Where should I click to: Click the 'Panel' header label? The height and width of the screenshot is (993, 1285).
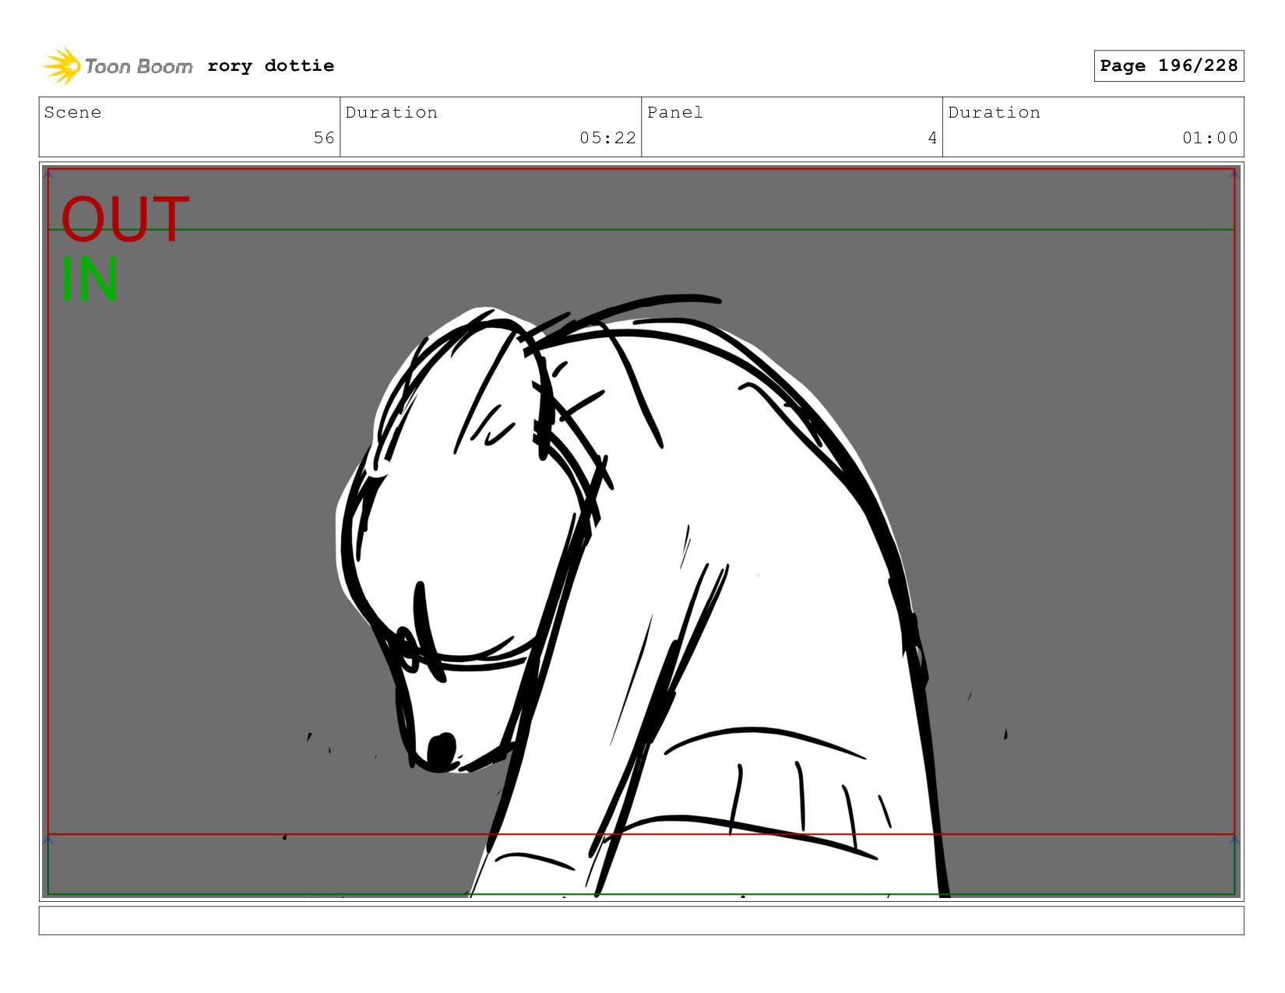675,112
